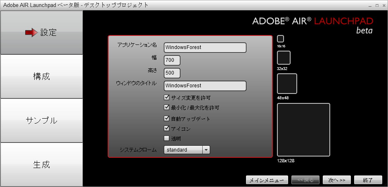Click the アプリケーション名 input field

click(x=205, y=47)
